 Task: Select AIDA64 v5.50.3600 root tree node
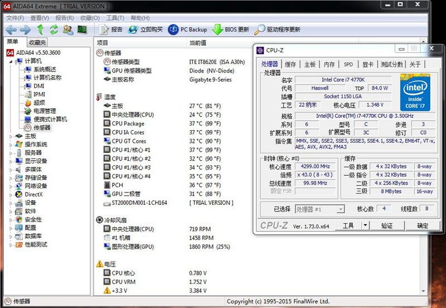pos(33,52)
